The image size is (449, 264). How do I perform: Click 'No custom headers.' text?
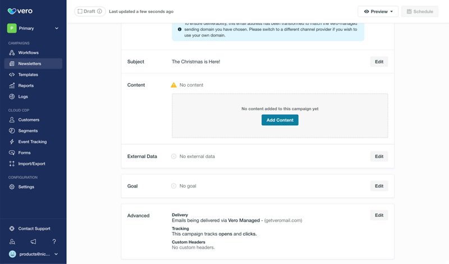coord(193,247)
